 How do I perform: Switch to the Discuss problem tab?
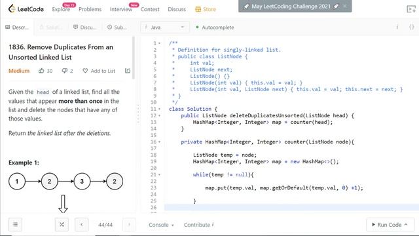click(x=84, y=28)
